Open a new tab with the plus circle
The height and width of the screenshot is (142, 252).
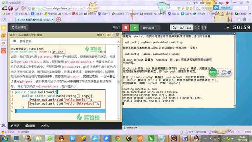tap(58, 20)
